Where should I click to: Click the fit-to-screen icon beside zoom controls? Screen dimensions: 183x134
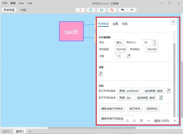(x=141, y=121)
